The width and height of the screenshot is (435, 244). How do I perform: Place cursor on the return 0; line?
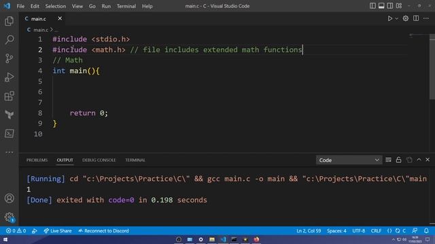click(89, 113)
